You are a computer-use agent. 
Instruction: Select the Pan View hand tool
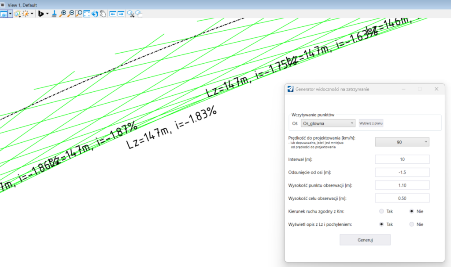tap(103, 14)
